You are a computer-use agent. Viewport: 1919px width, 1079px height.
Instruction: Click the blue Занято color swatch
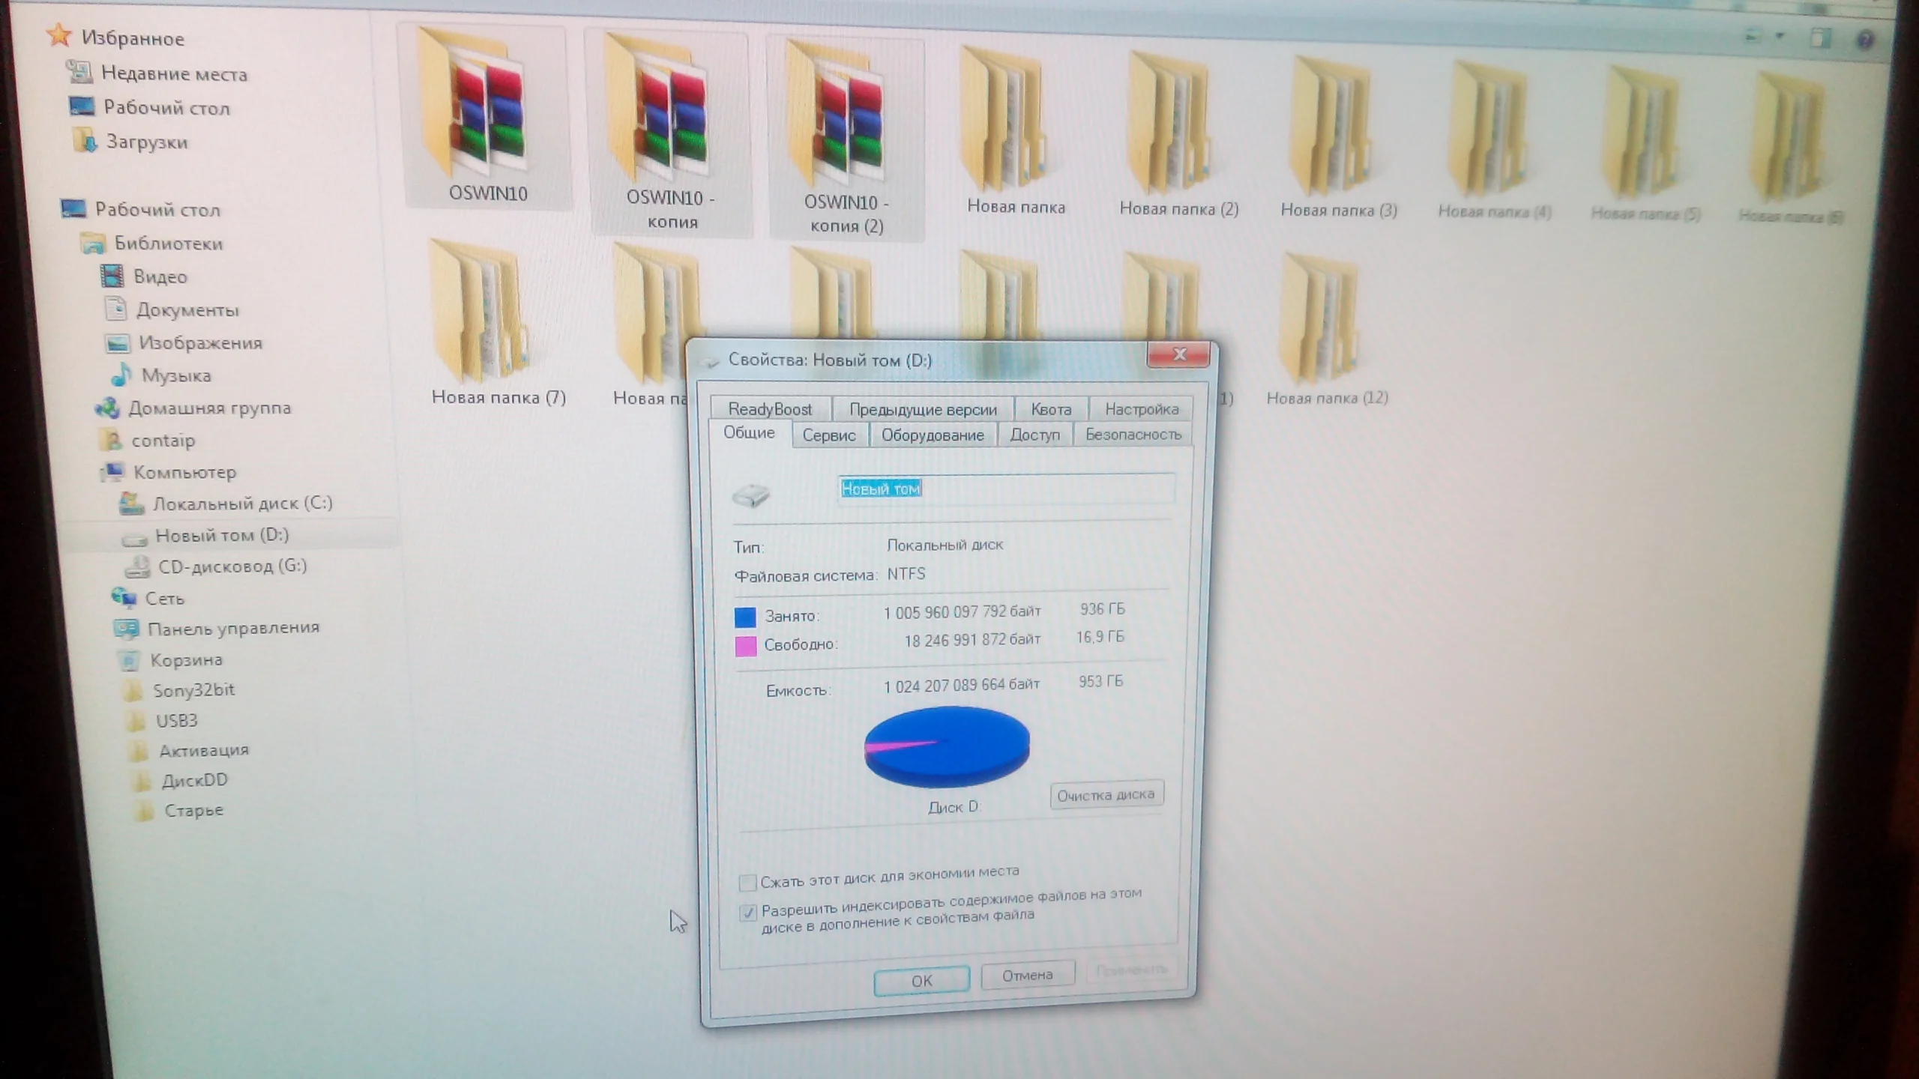(745, 617)
